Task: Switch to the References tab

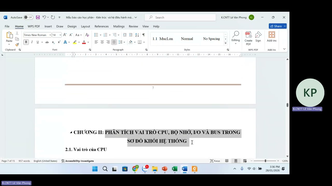Action: pos(101,26)
